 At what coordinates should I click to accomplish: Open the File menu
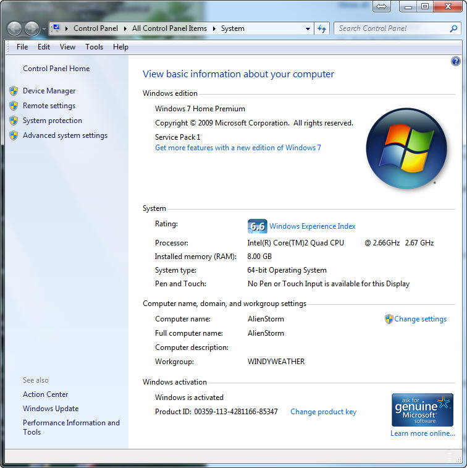click(x=22, y=47)
